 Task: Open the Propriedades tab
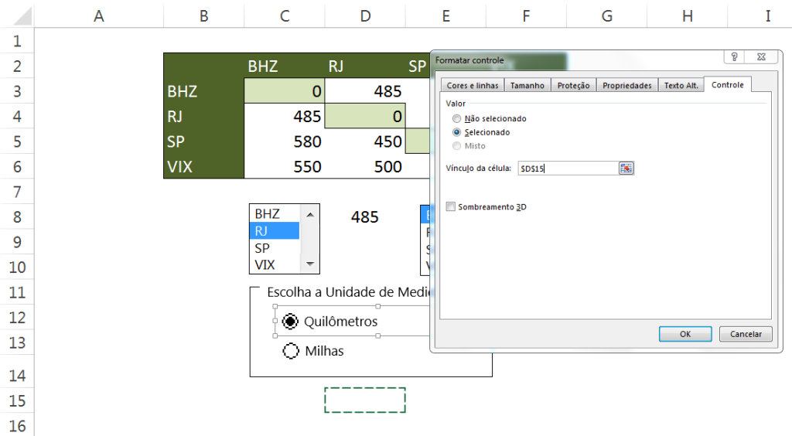pos(626,85)
